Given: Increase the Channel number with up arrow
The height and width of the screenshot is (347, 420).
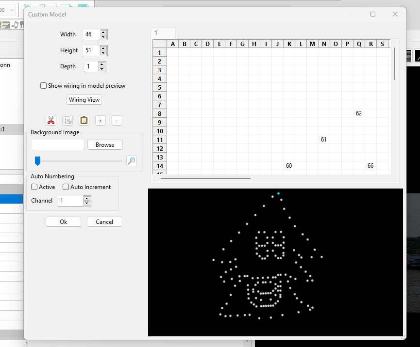Looking at the screenshot, I should (x=87, y=198).
